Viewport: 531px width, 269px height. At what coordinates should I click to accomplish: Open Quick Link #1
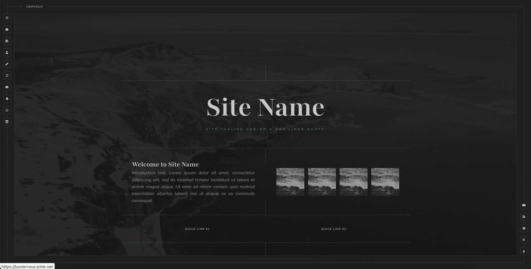pyautogui.click(x=197, y=229)
